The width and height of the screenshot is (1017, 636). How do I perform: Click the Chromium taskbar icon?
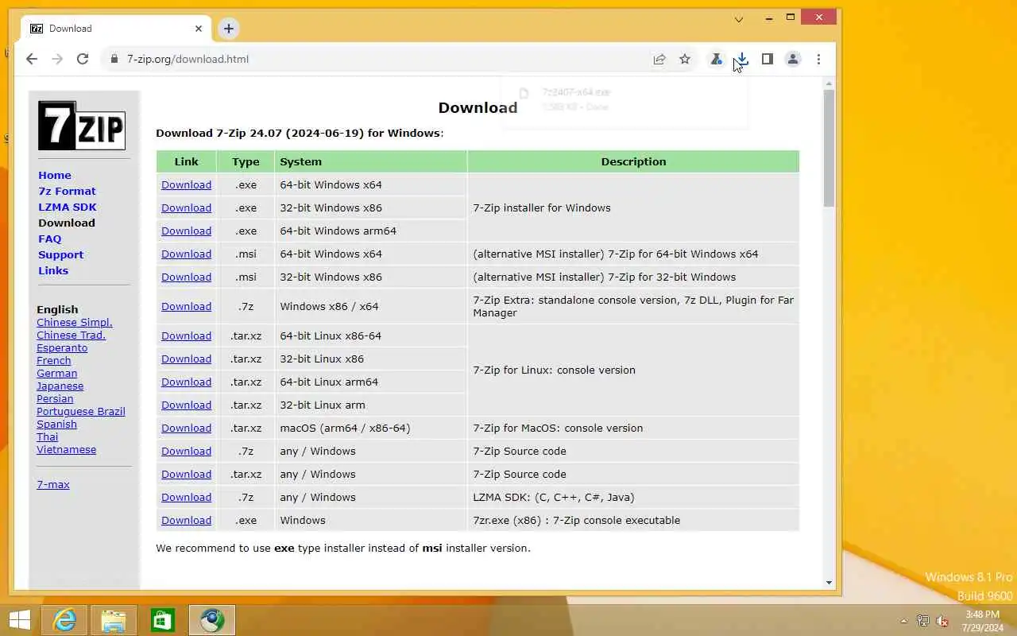pos(212,620)
